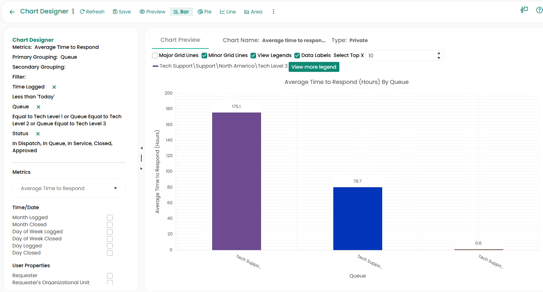Switch to Line chart type

228,12
